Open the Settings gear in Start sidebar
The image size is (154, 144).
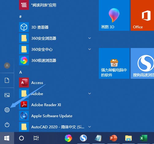pos(7,110)
